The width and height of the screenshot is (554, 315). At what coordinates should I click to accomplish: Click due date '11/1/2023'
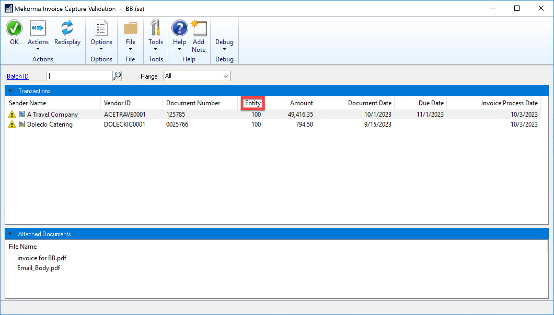tap(430, 114)
